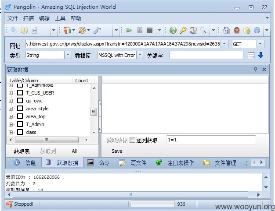Screen dimensions: 275x211
Task: Expand the area_top tree node
Action: click(11, 116)
